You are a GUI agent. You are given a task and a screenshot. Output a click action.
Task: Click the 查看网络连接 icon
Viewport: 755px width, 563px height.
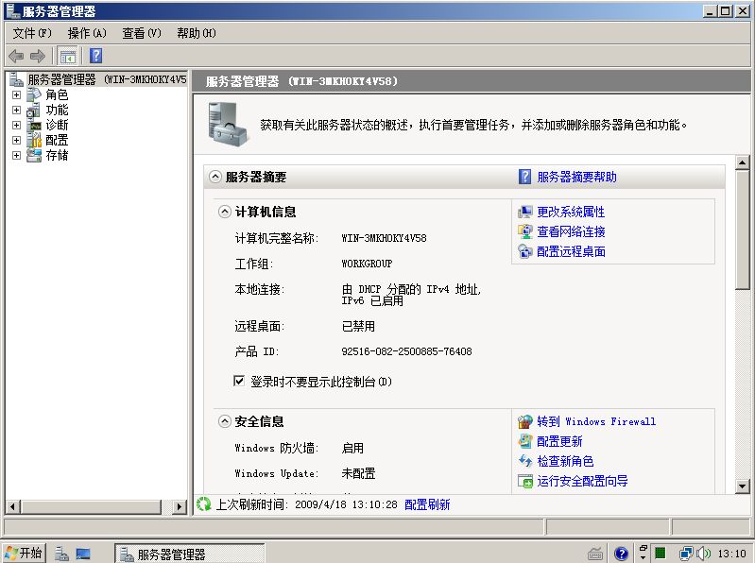525,231
